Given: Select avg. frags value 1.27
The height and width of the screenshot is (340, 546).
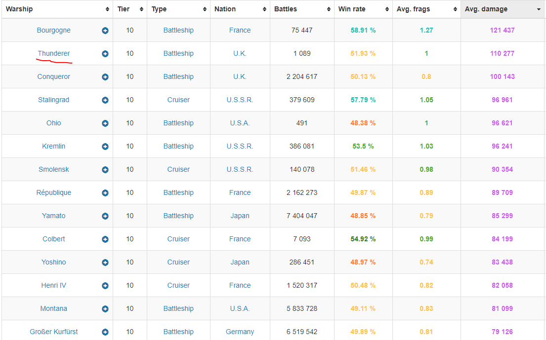Looking at the screenshot, I should click(x=426, y=30).
